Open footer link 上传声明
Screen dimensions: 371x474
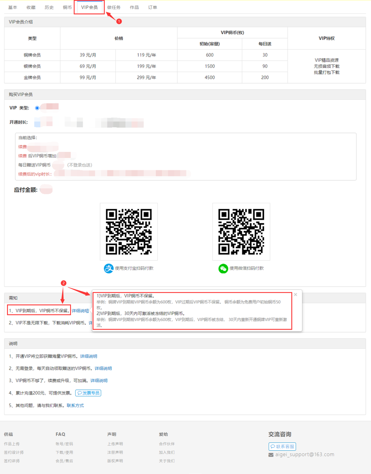[115, 444]
